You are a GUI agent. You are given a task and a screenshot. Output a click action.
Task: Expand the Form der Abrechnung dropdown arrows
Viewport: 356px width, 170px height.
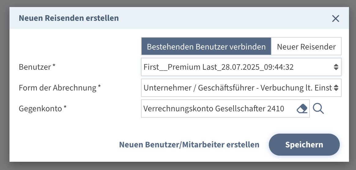336,88
